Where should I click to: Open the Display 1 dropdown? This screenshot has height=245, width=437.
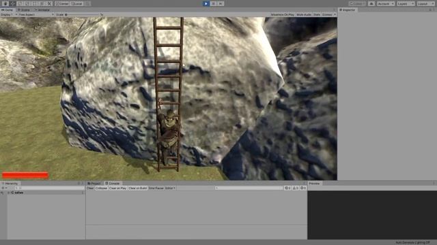pyautogui.click(x=9, y=14)
